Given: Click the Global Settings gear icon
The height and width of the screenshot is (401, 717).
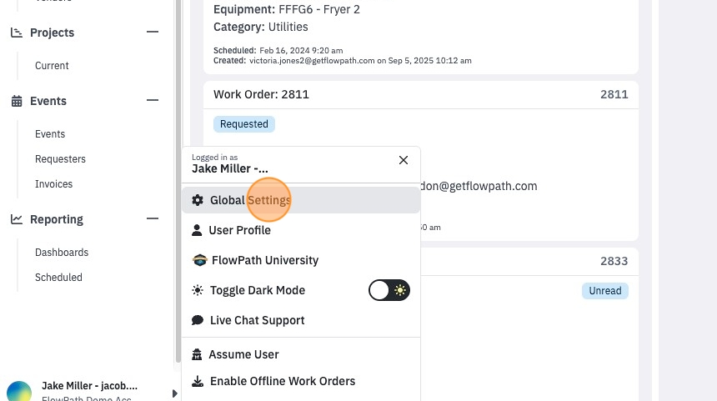Looking at the screenshot, I should point(198,200).
